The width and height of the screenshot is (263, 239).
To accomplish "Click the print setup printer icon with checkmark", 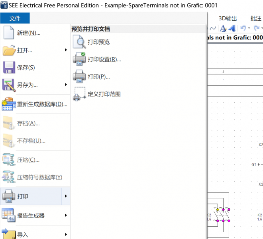I will pyautogui.click(x=79, y=59).
